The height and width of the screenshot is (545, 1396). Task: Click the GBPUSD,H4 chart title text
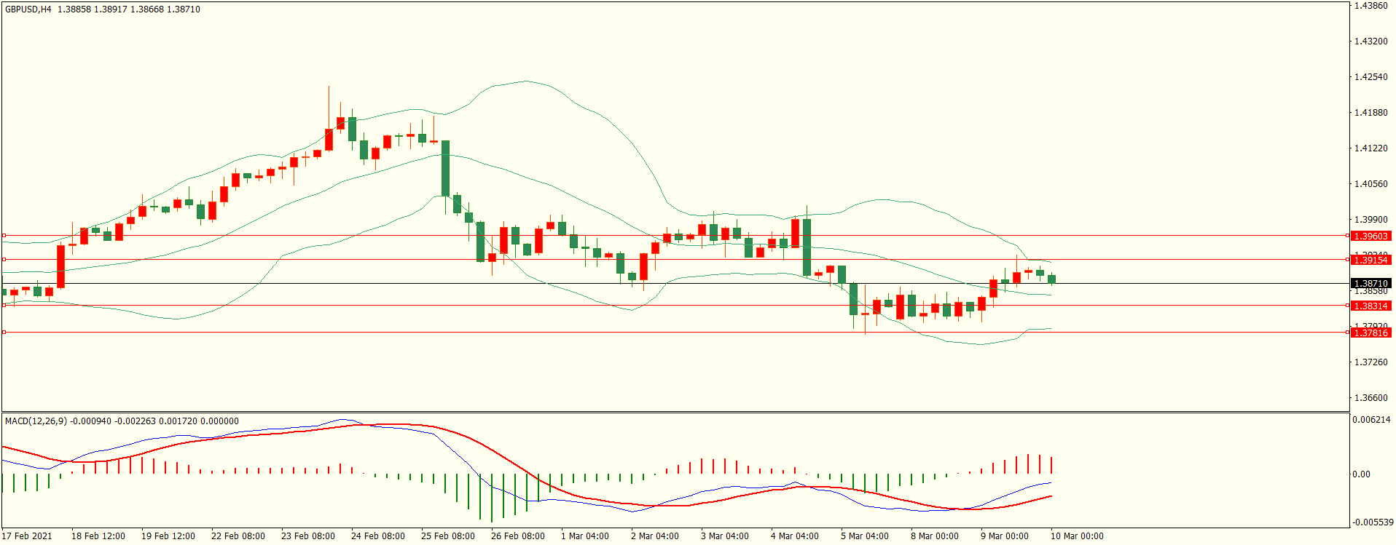[28, 9]
